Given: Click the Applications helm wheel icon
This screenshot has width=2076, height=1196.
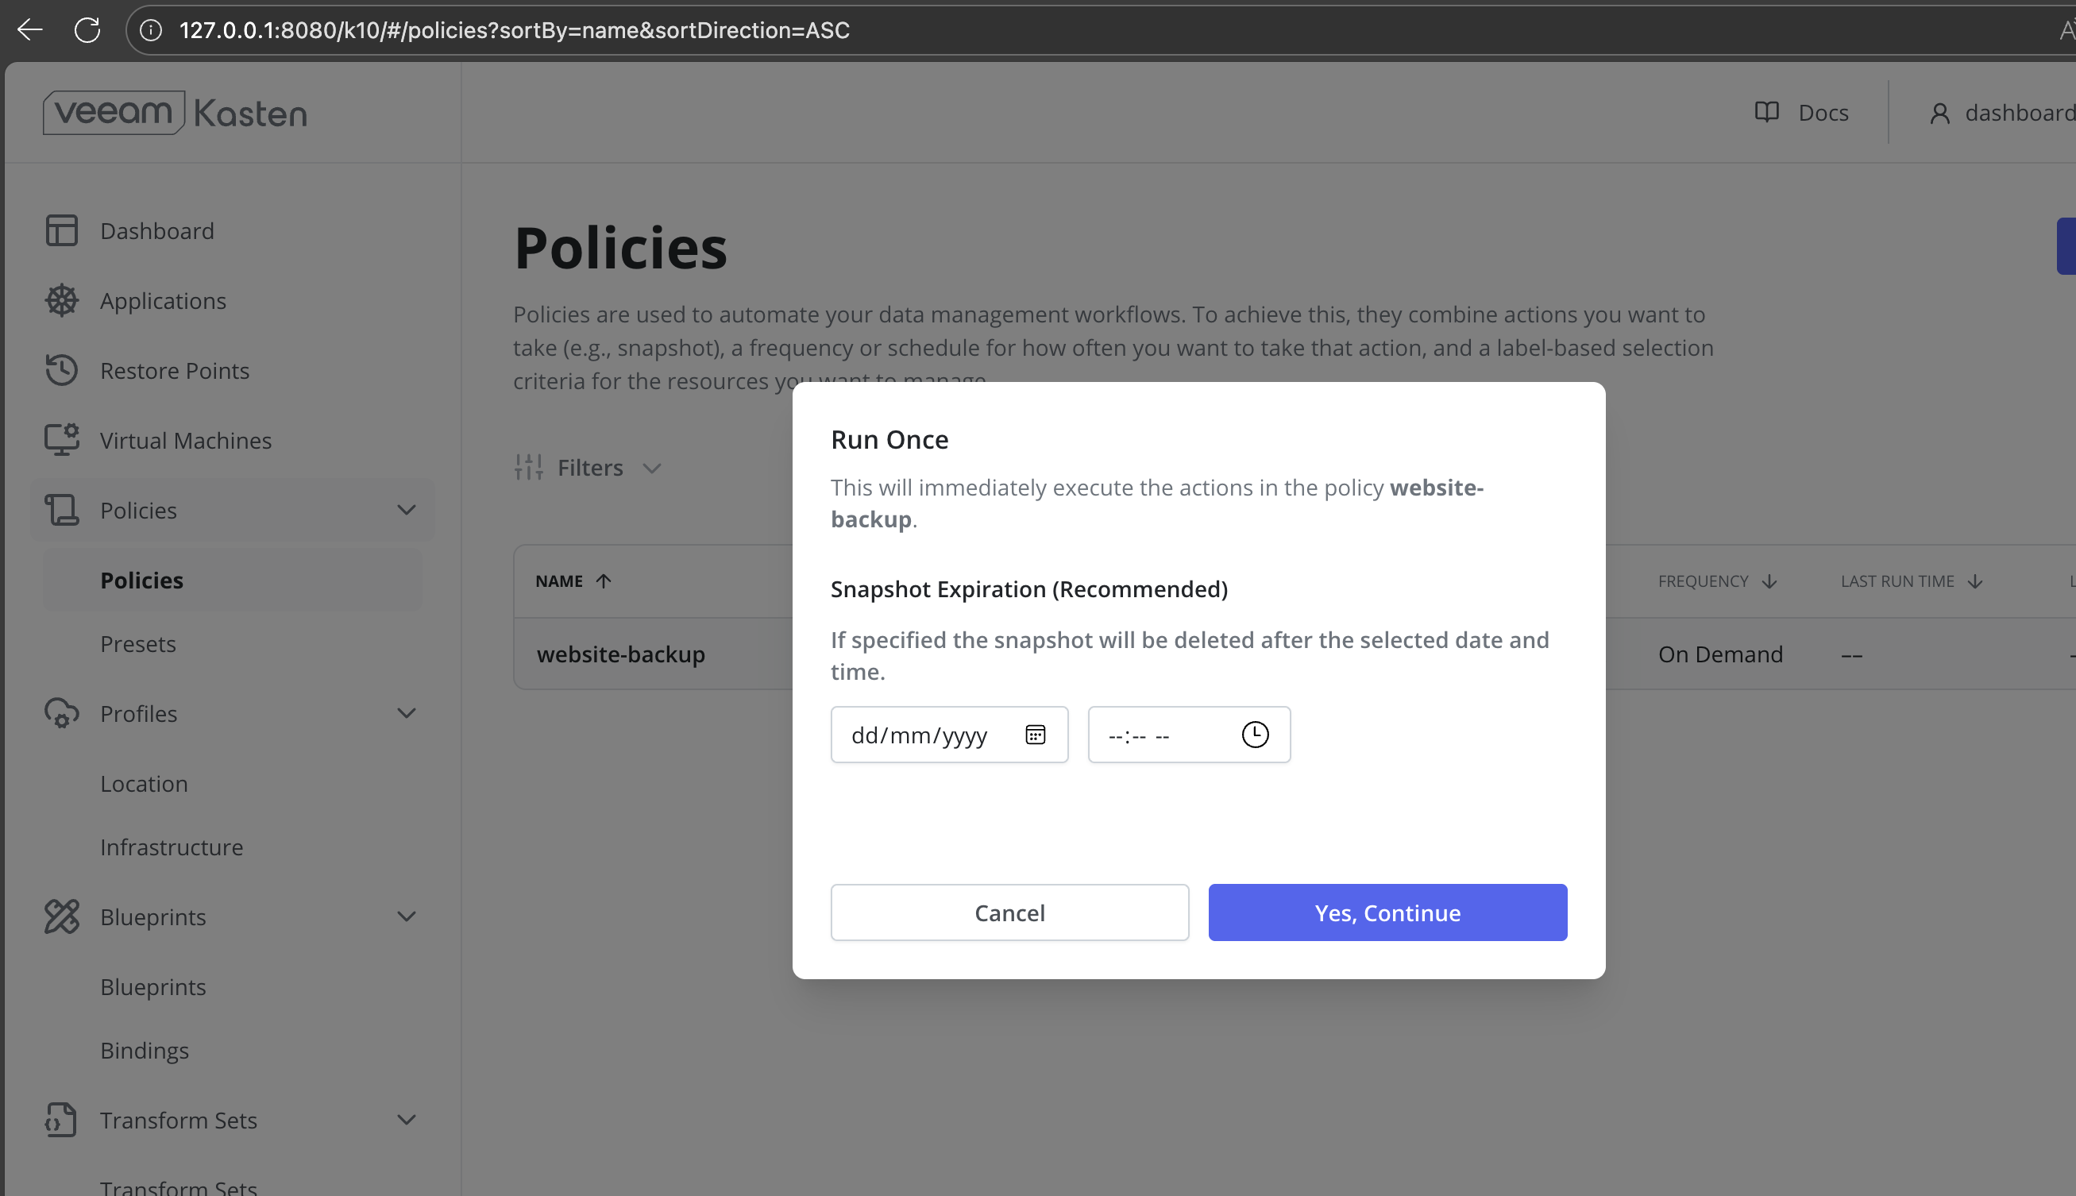Looking at the screenshot, I should coord(62,301).
